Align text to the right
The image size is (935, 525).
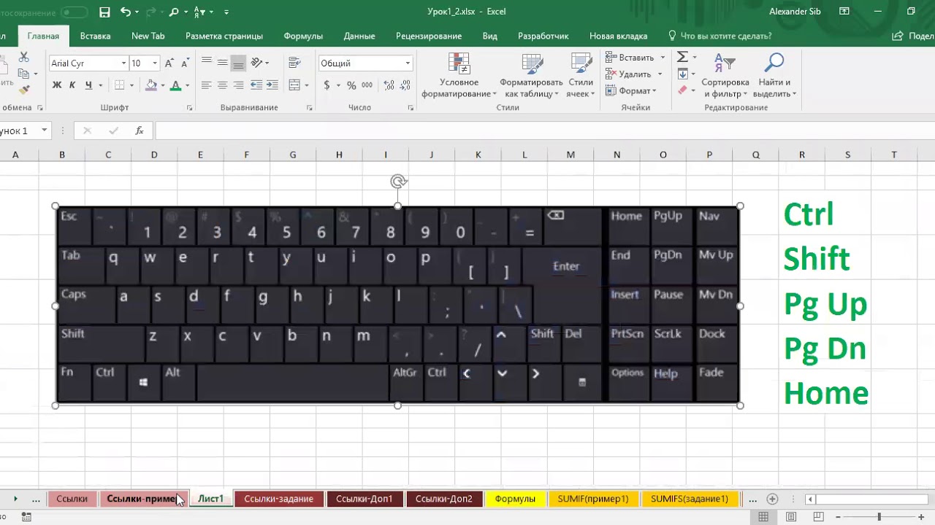pos(238,85)
